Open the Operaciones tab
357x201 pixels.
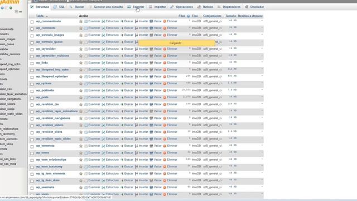pos(181,7)
